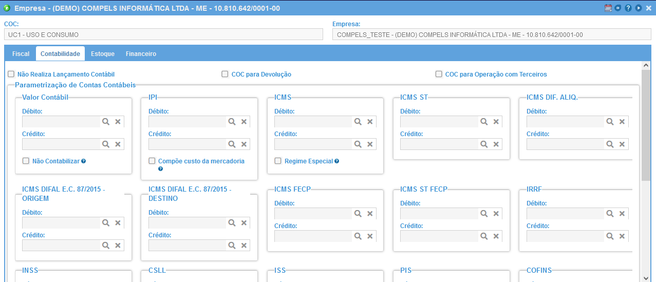
Task: Search account for ICMS DIF. ALIQ. Débito
Action: click(610, 122)
